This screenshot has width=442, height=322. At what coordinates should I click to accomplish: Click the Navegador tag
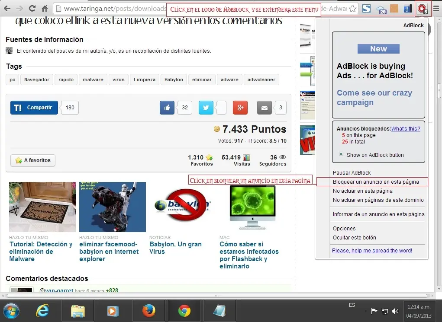point(37,80)
